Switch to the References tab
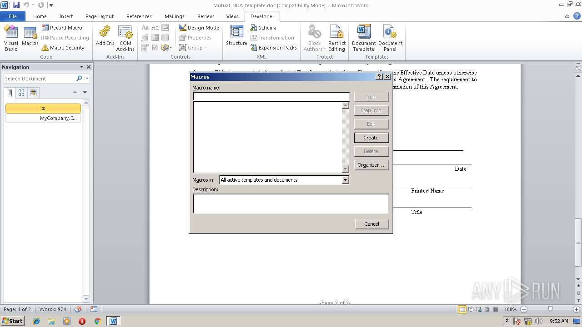 pos(139,16)
